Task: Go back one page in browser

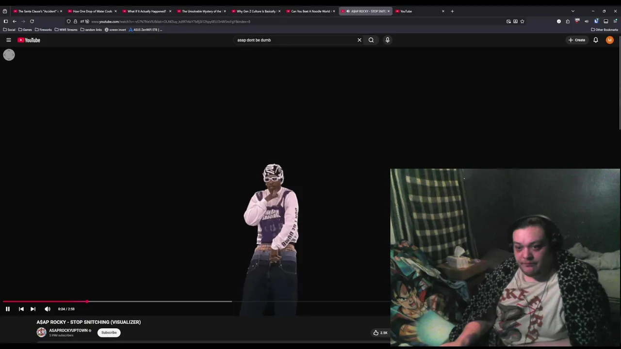Action: click(15, 21)
